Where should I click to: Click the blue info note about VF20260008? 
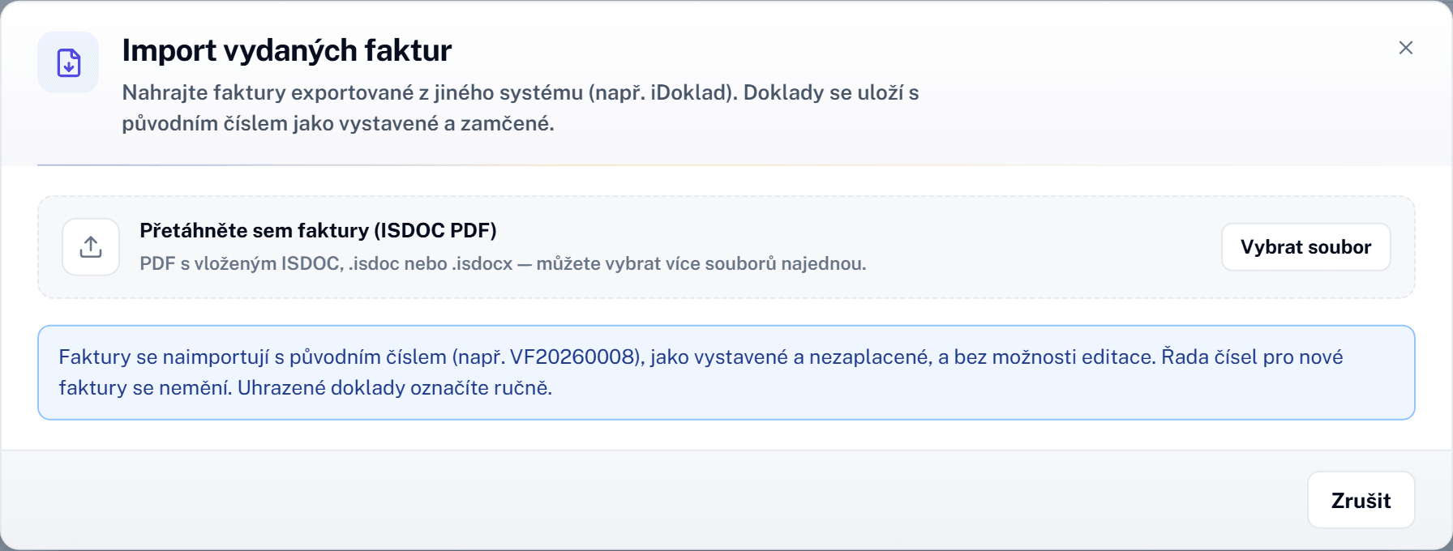(726, 373)
